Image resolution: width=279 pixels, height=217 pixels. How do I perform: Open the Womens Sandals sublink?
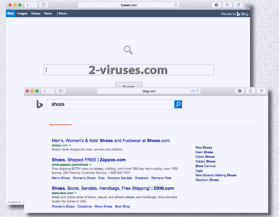[120, 178]
